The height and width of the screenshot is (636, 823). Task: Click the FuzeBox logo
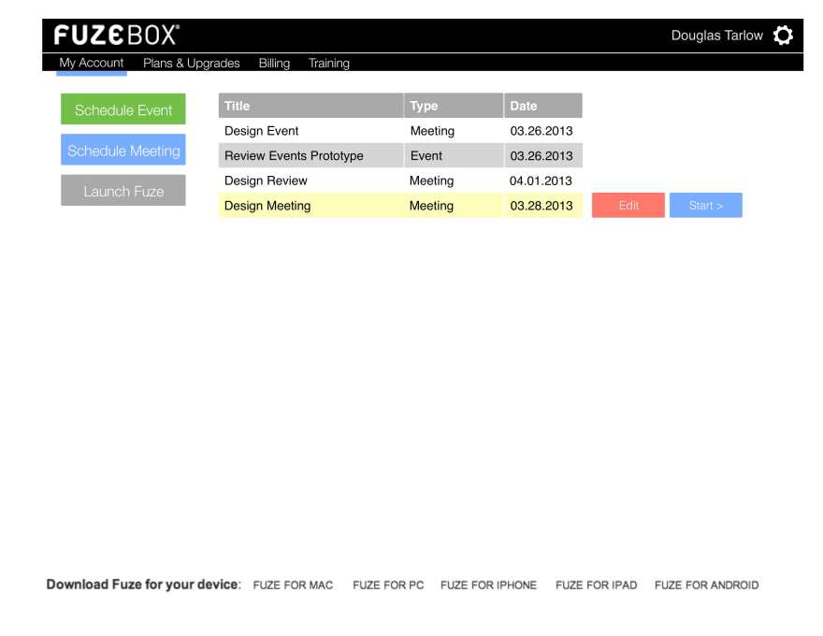pos(116,36)
